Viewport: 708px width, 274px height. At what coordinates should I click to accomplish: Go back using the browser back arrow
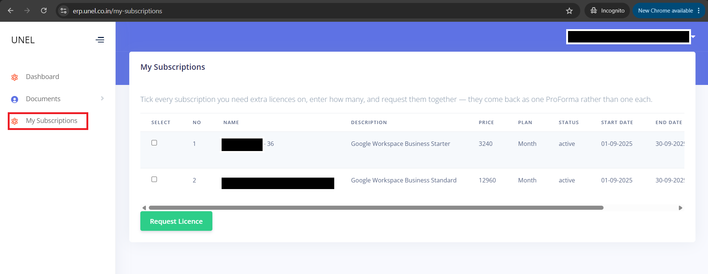pos(11,11)
